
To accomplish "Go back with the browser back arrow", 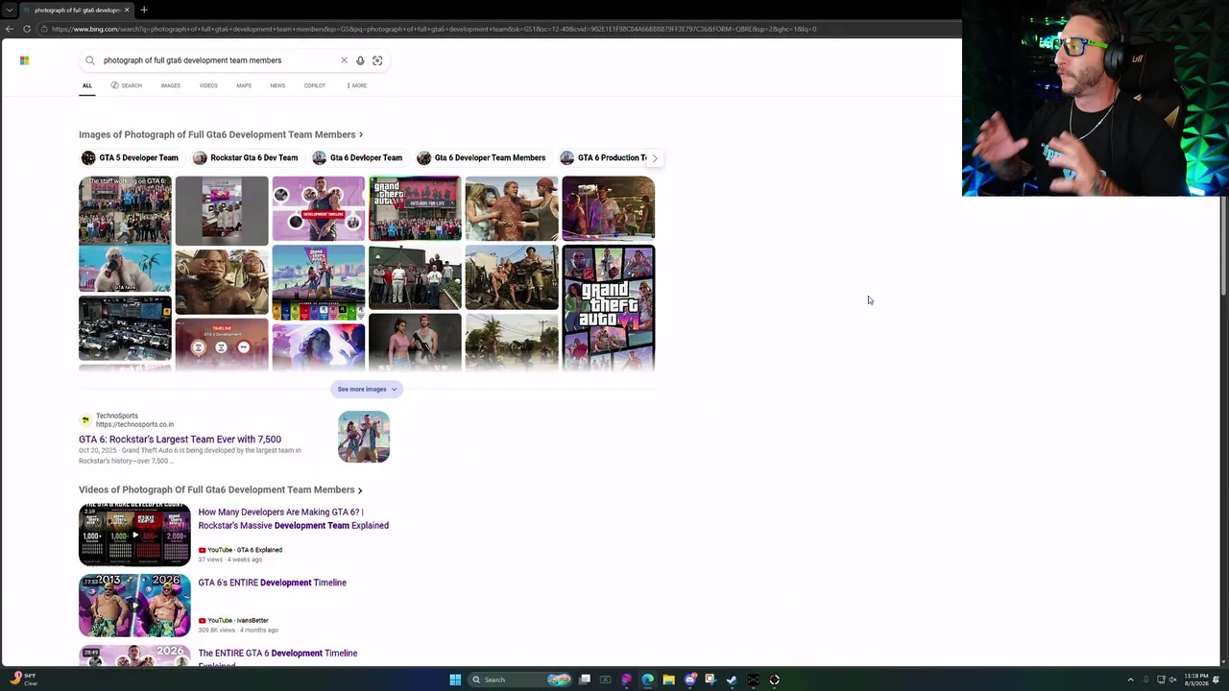I will click(x=10, y=29).
